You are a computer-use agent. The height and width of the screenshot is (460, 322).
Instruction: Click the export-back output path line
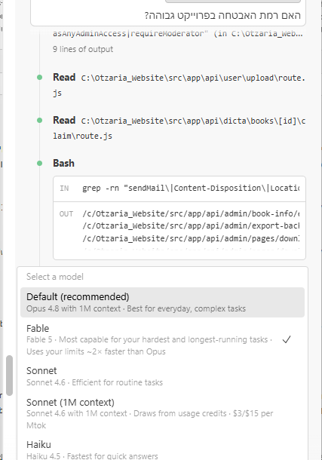coord(191,226)
